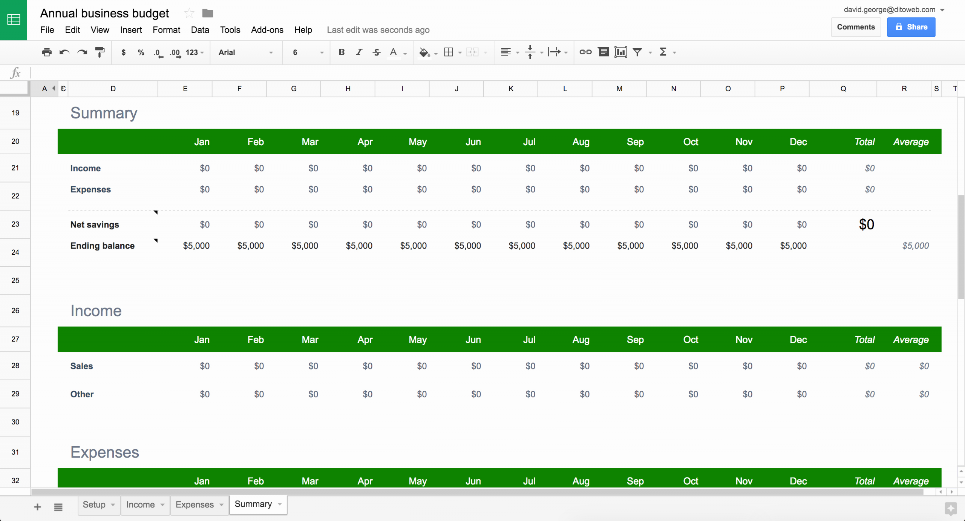Click the Expenses tab at bottom

click(194, 504)
